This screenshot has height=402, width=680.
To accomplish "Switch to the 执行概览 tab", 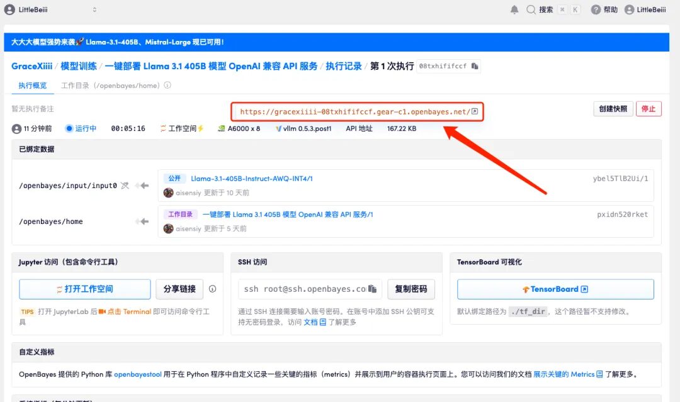I will pyautogui.click(x=32, y=86).
